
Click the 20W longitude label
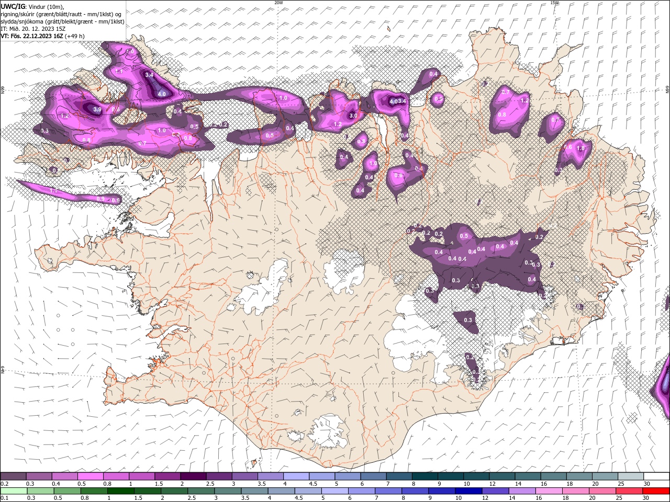tap(278, 3)
